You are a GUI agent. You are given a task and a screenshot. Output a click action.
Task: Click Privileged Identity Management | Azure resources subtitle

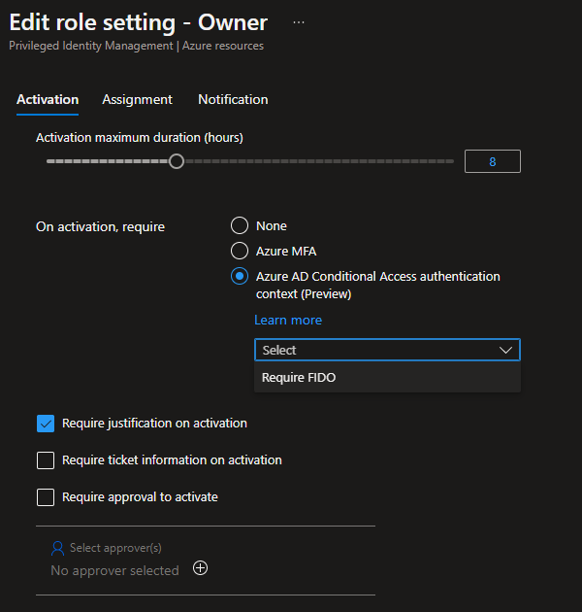click(x=137, y=46)
